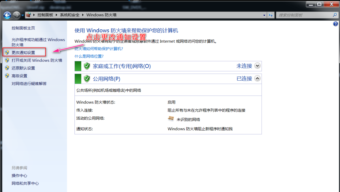Click green shield icon for 家庭或工作(专用)网络
340x192 pixels.
(87, 66)
